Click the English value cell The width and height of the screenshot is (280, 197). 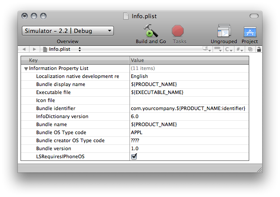(x=189, y=76)
